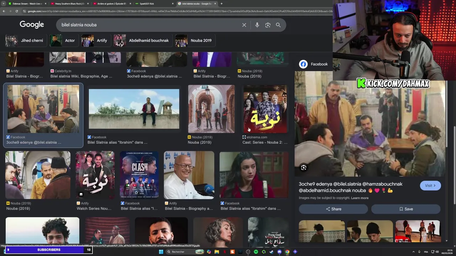The image size is (456, 256).
Task: Open Discord from the taskbar
Action: [279, 252]
